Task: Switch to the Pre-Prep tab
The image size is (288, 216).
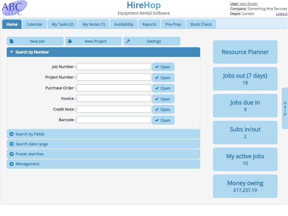Action: click(173, 24)
